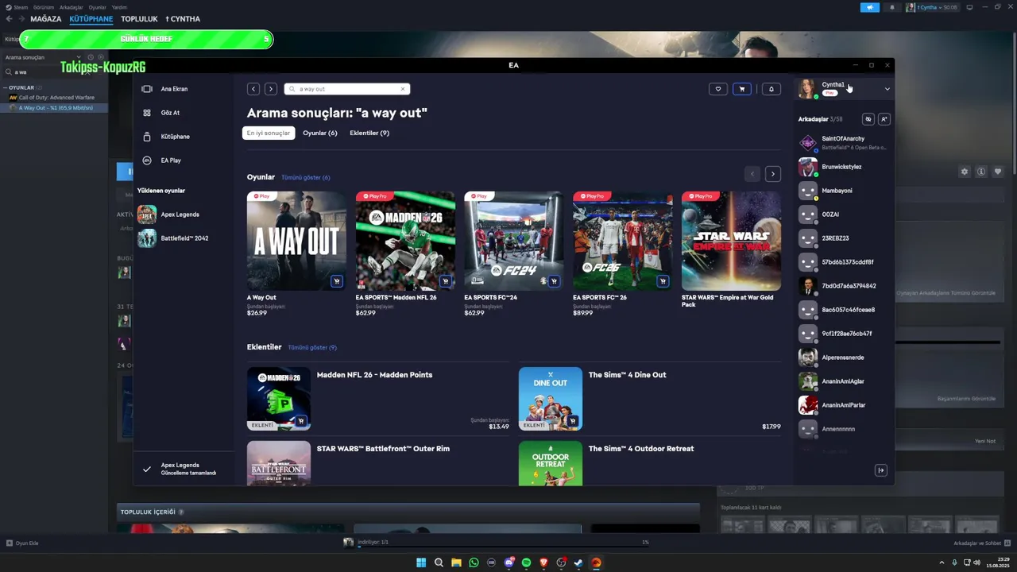Screen dimensions: 1017x572
Task: Select Battlefield 2042 in installed games
Action: [x=184, y=238]
